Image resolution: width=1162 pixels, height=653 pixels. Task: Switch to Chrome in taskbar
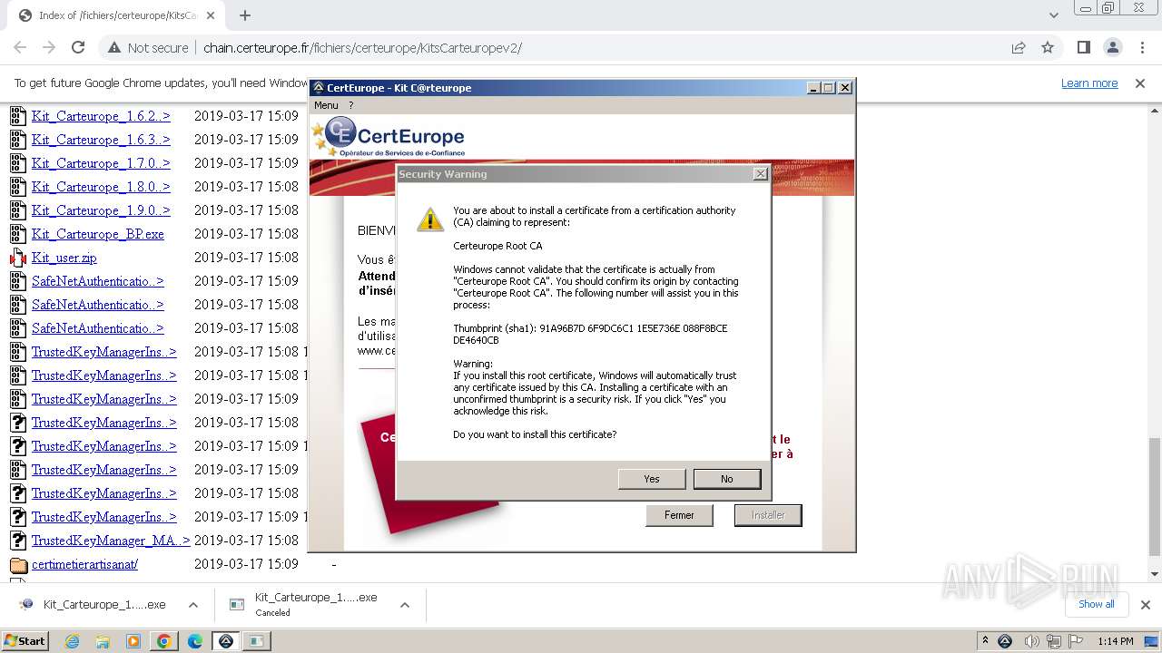point(164,641)
